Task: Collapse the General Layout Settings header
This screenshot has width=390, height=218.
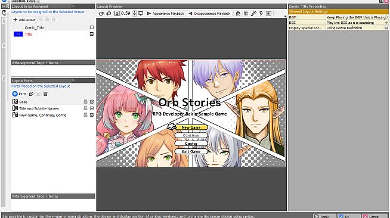Action: (338, 11)
